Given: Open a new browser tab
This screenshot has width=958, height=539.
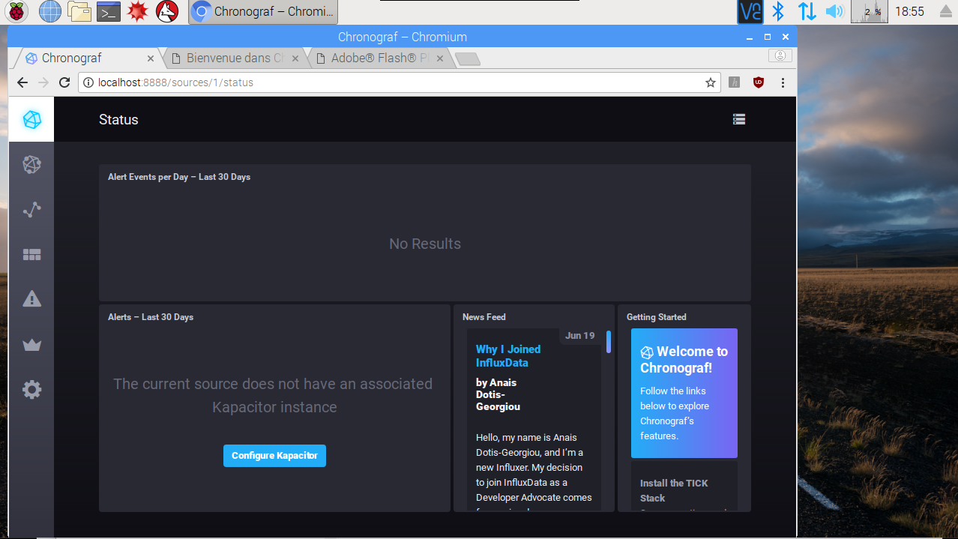Looking at the screenshot, I should 467,58.
